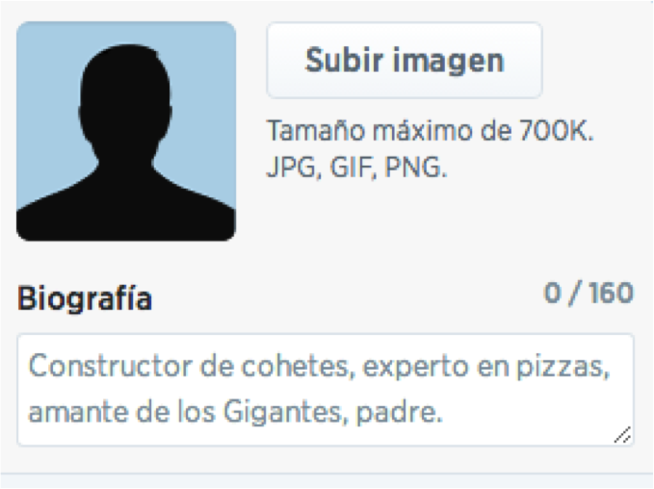Click the word 'imagen' on upload button
The width and height of the screenshot is (654, 489).
click(x=449, y=62)
